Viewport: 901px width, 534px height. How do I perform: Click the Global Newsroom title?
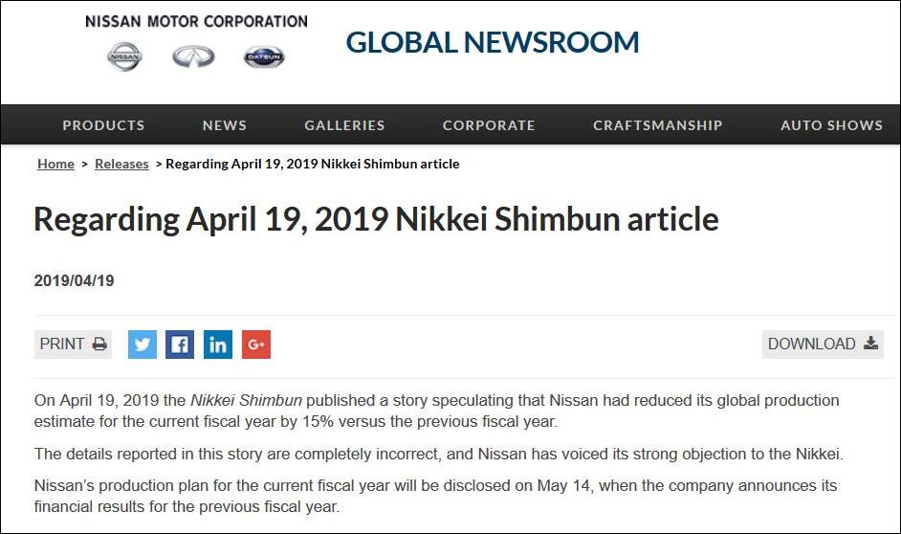[493, 42]
